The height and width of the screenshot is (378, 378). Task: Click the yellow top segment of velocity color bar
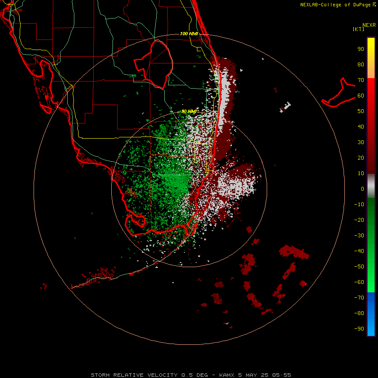(371, 58)
